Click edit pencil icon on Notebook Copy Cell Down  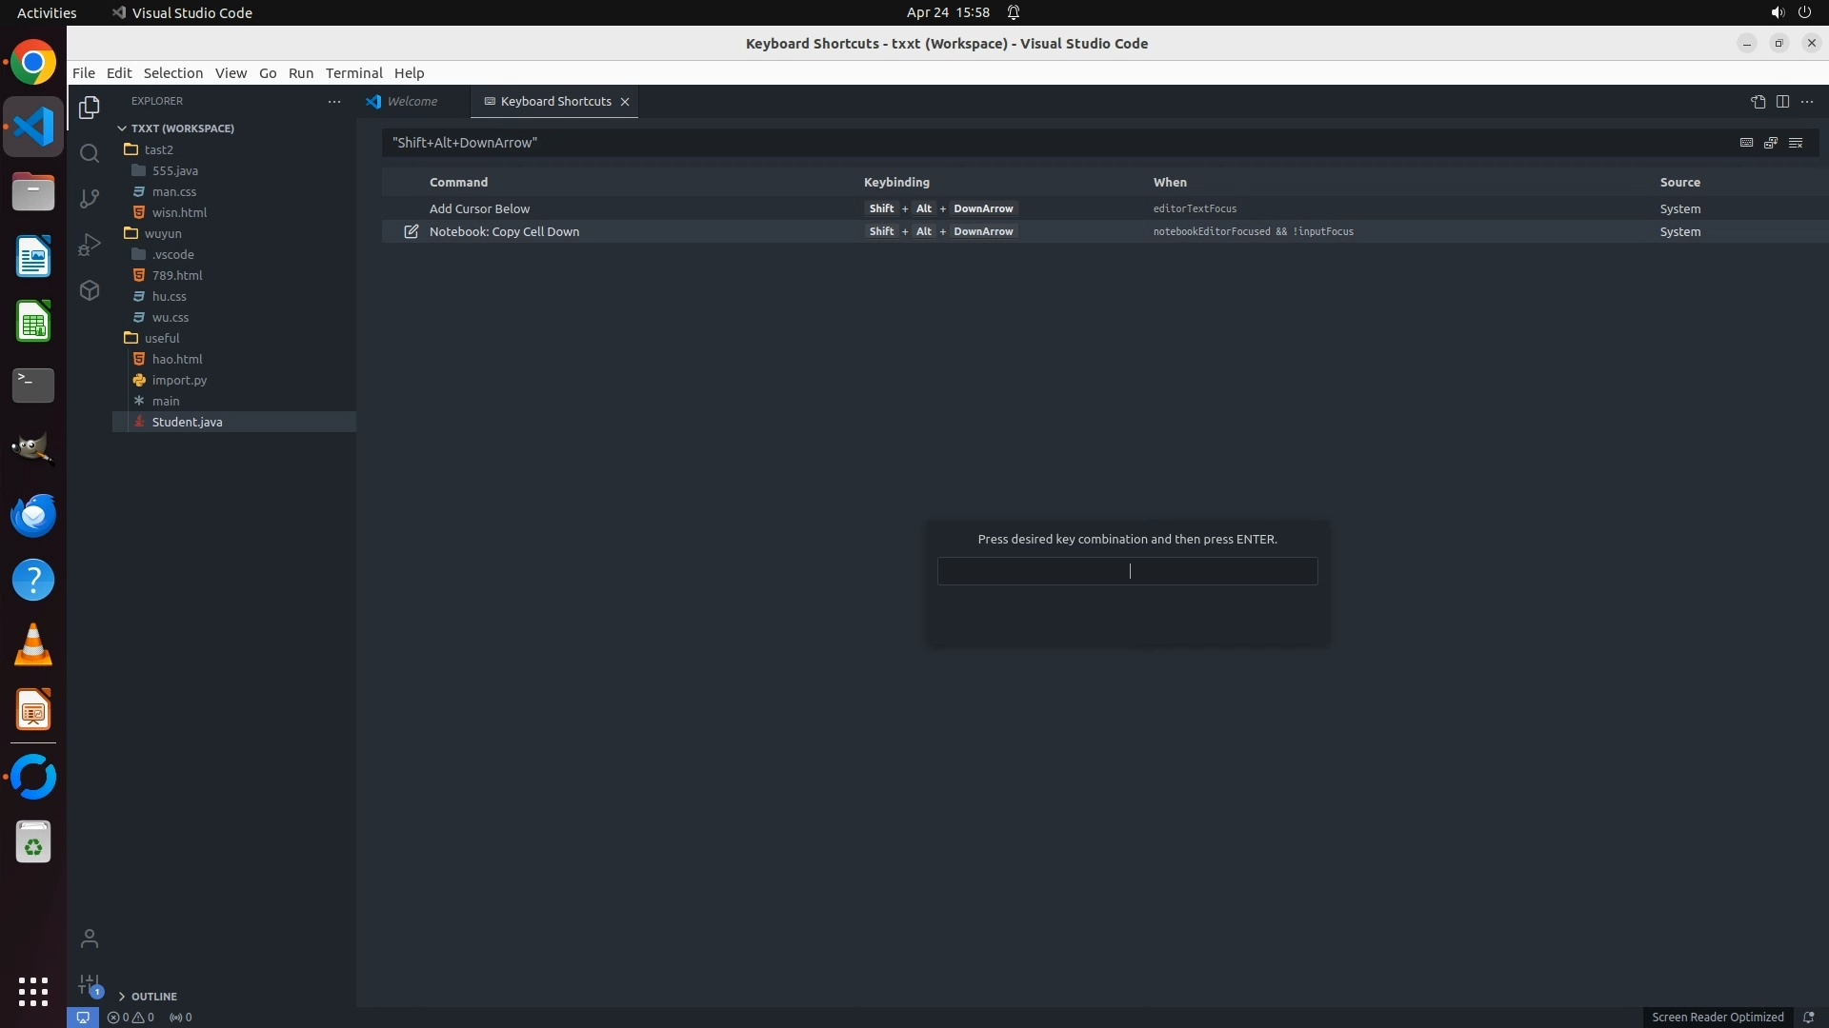pyautogui.click(x=411, y=231)
